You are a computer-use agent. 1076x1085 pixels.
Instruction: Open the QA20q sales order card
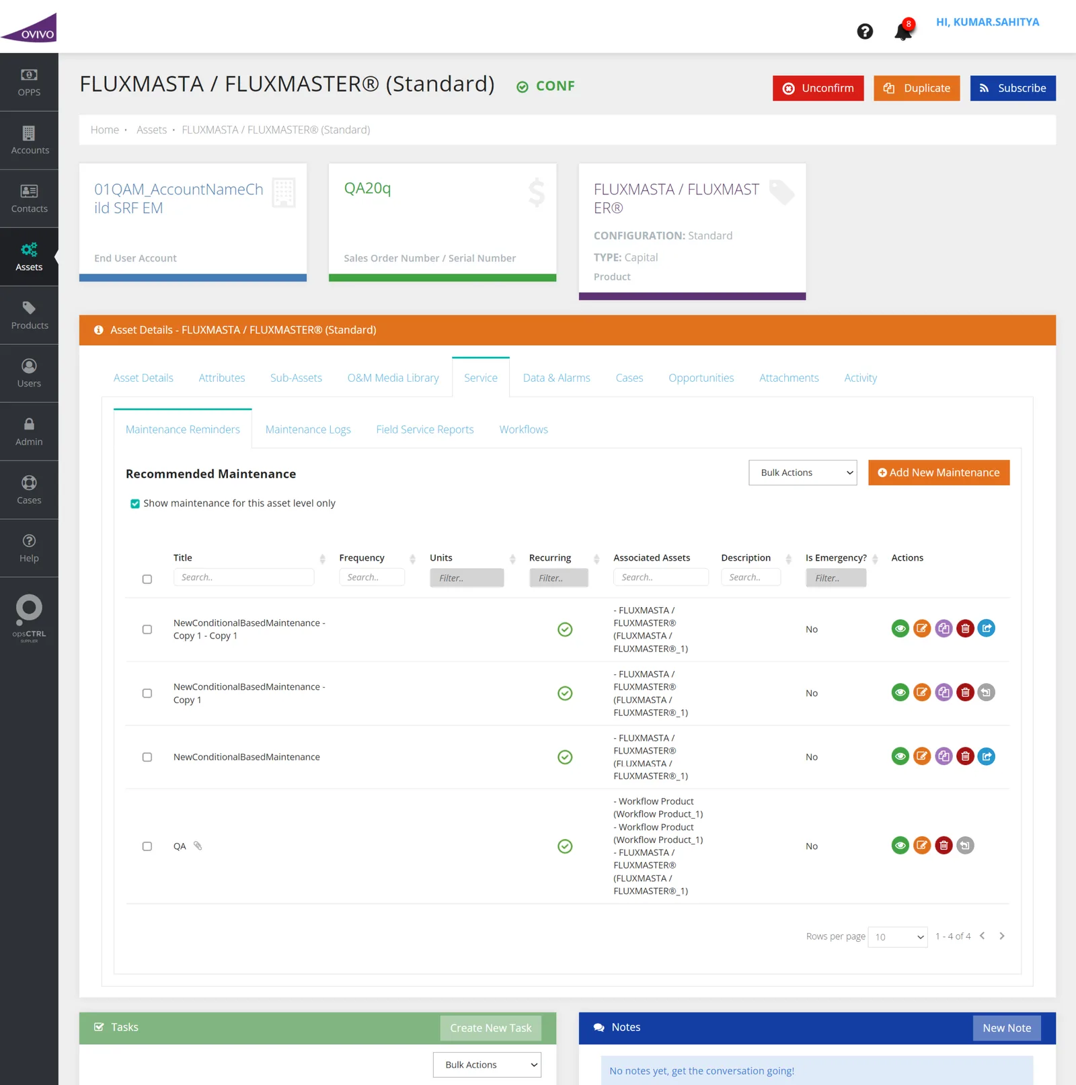pyautogui.click(x=443, y=222)
